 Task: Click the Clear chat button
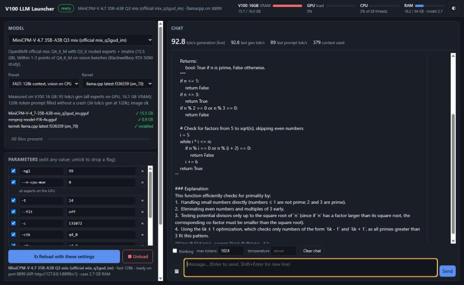[312, 251]
